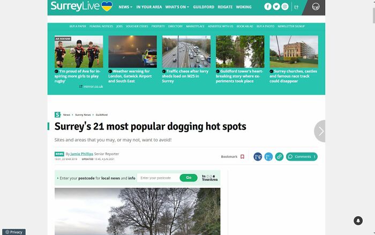This screenshot has width=375, height=235.
Task: Go to next article with right arrow
Action: [320, 131]
